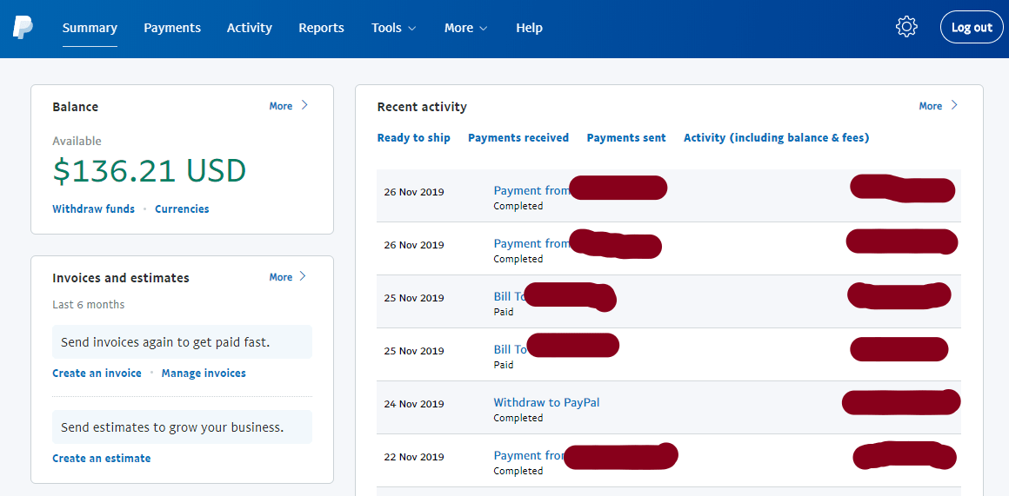Go to the Activity page
Viewport: 1009px width, 496px height.
(250, 28)
